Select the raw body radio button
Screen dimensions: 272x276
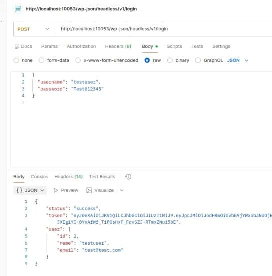tap(147, 60)
